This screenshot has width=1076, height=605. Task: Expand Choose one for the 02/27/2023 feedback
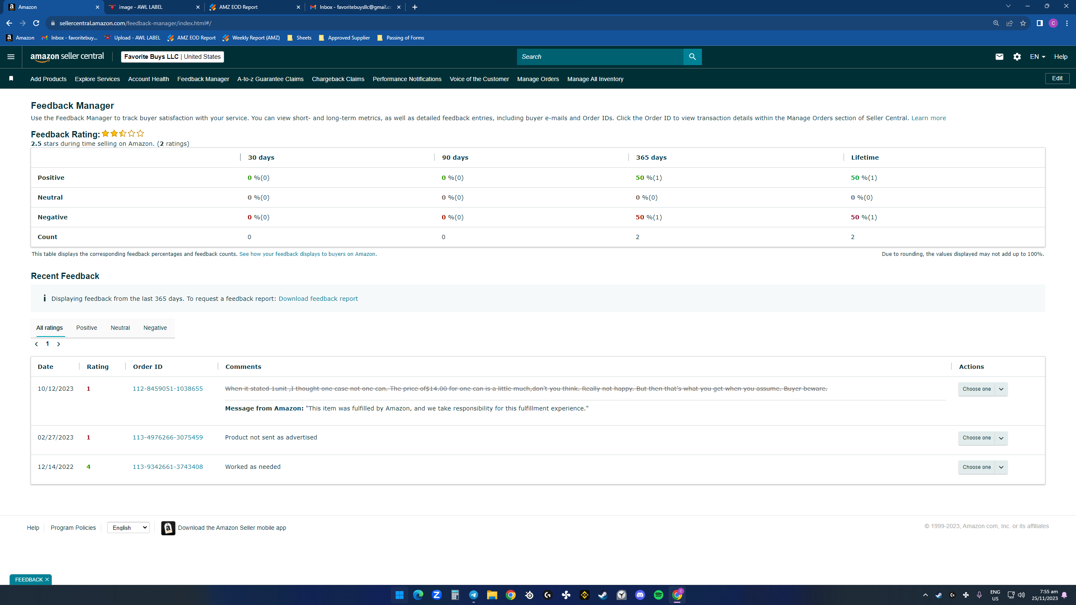983,438
